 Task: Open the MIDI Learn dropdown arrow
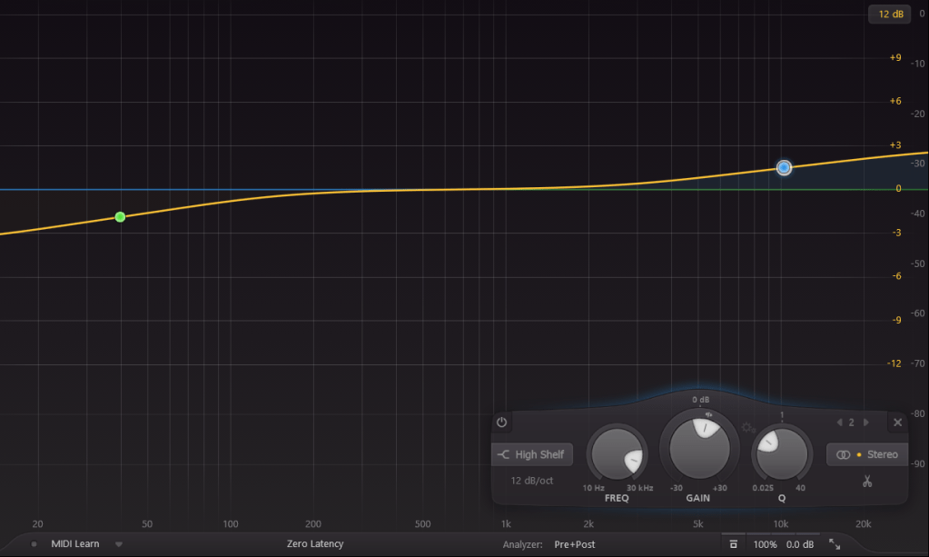pyautogui.click(x=118, y=544)
